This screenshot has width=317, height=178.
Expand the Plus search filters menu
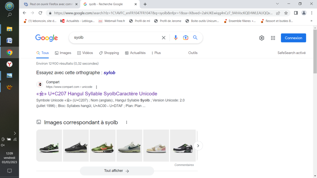coord(156,53)
